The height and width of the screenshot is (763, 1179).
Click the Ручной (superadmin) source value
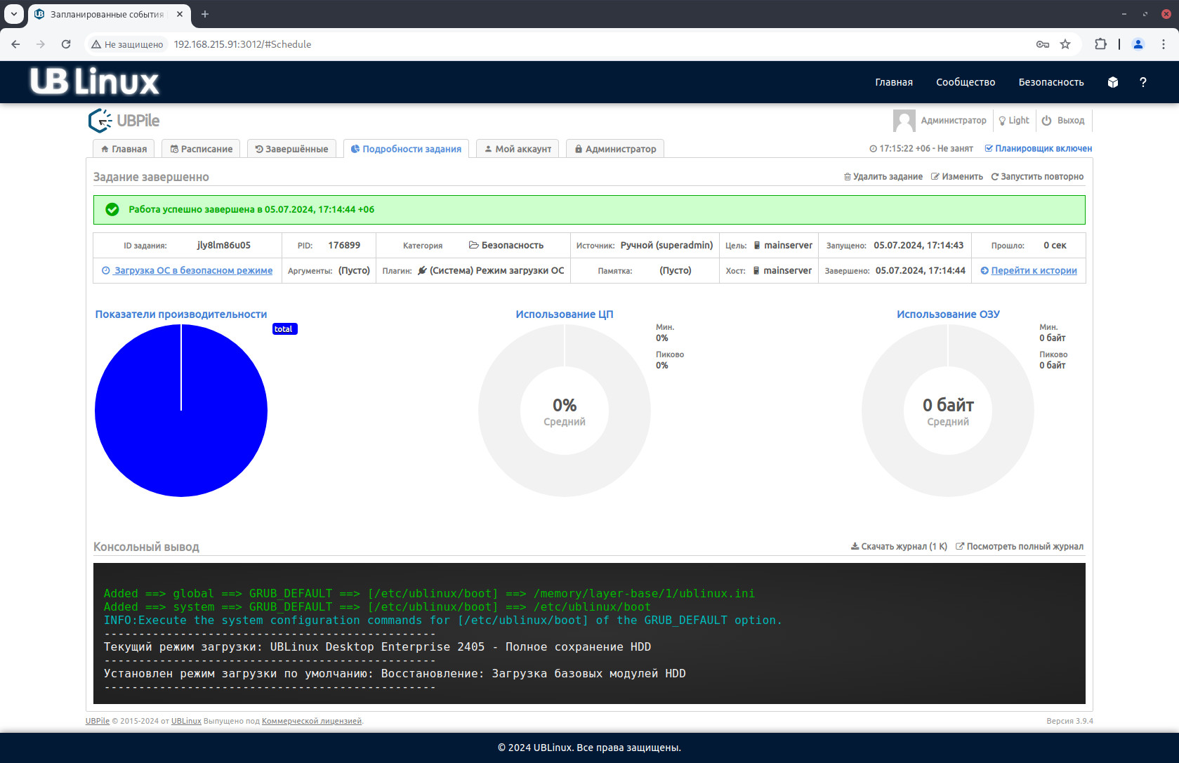666,246
